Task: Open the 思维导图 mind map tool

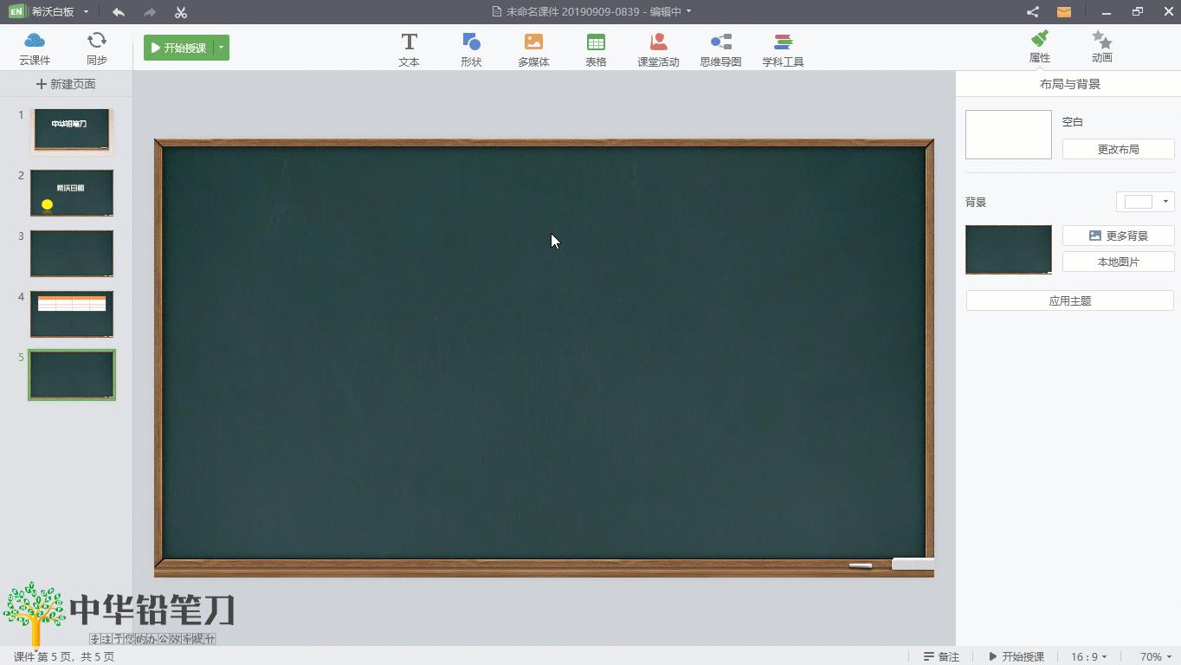Action: point(720,48)
